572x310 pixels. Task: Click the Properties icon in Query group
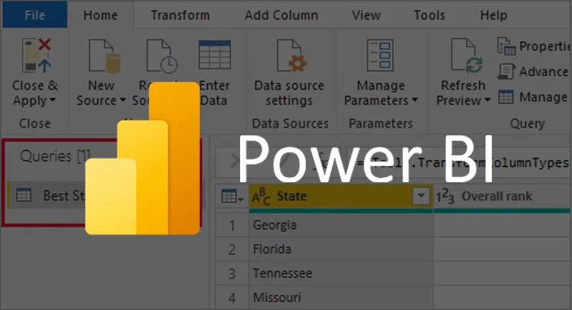(506, 46)
